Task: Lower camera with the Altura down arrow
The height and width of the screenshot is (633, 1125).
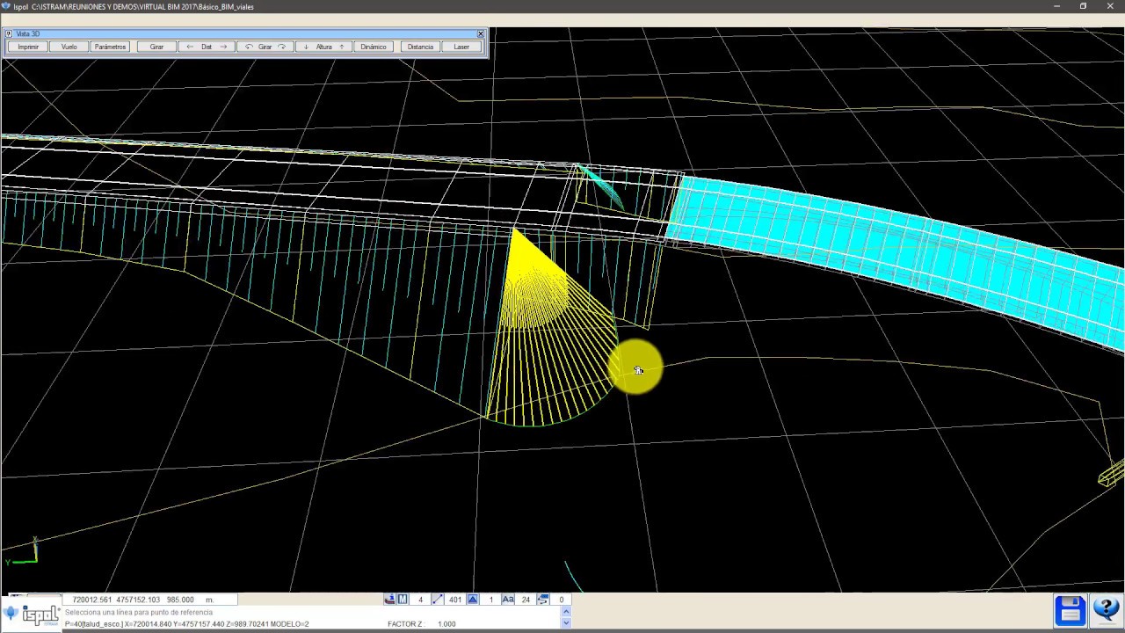Action: tap(306, 47)
